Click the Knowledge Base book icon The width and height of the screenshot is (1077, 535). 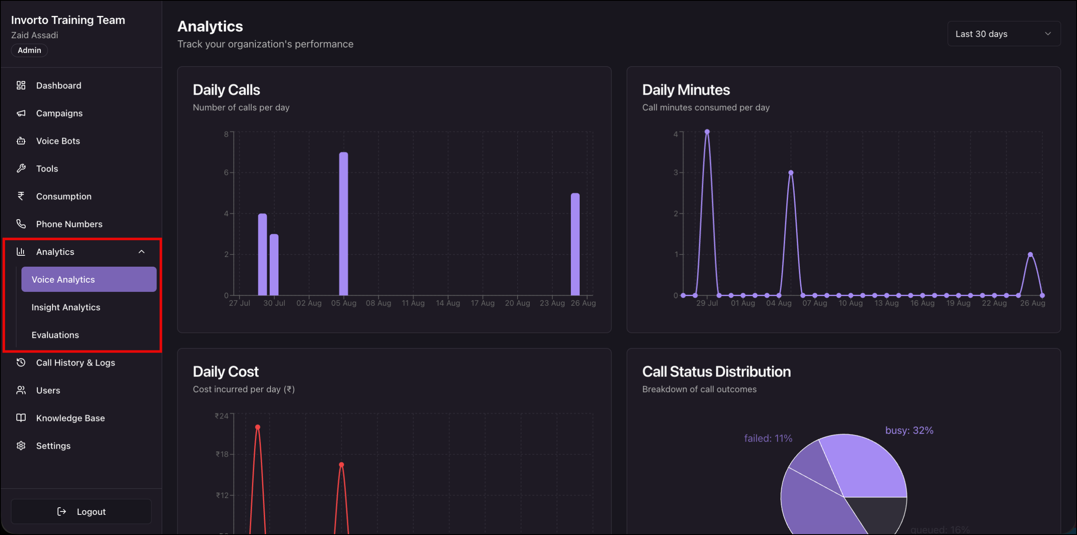coord(21,418)
